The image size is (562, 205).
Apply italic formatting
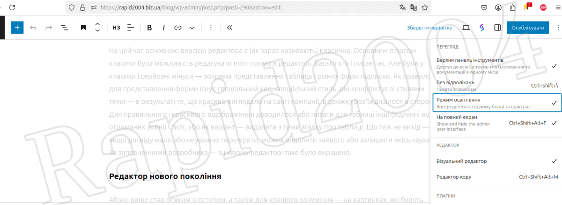(x=163, y=28)
